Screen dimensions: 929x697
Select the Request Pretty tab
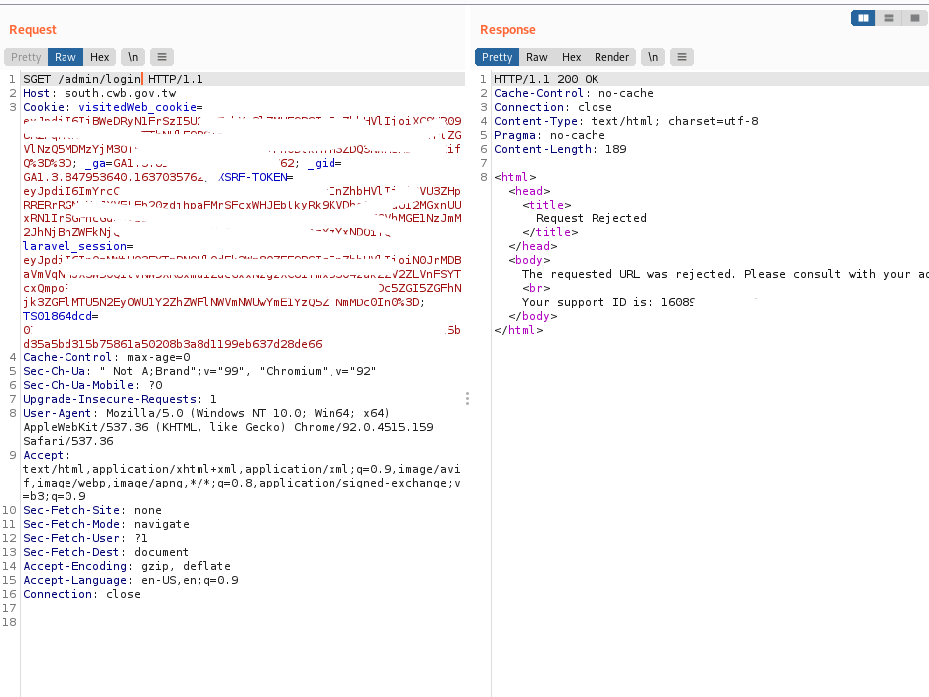coord(26,57)
